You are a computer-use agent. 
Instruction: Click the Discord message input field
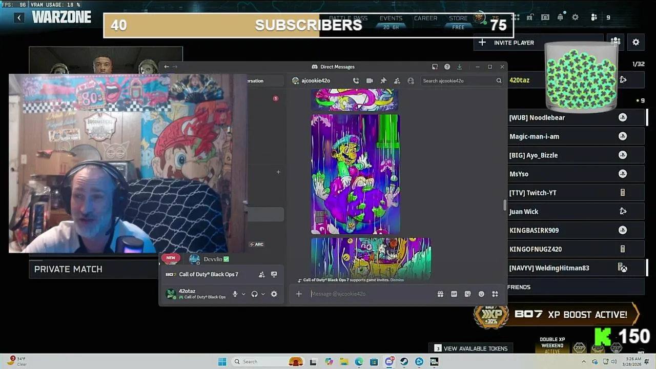click(372, 294)
